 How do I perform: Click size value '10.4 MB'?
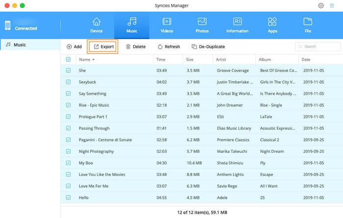194,163
